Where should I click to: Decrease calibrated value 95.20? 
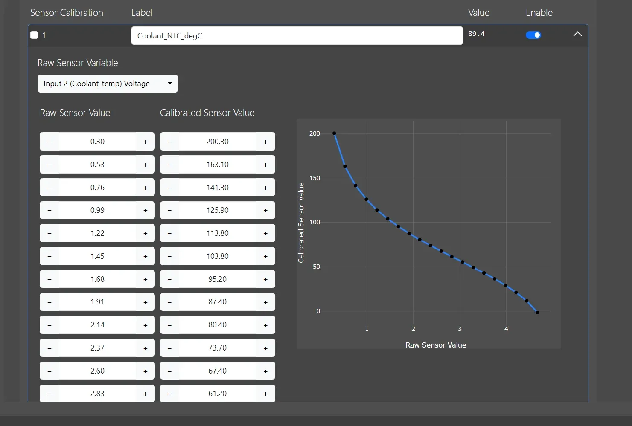pos(169,279)
